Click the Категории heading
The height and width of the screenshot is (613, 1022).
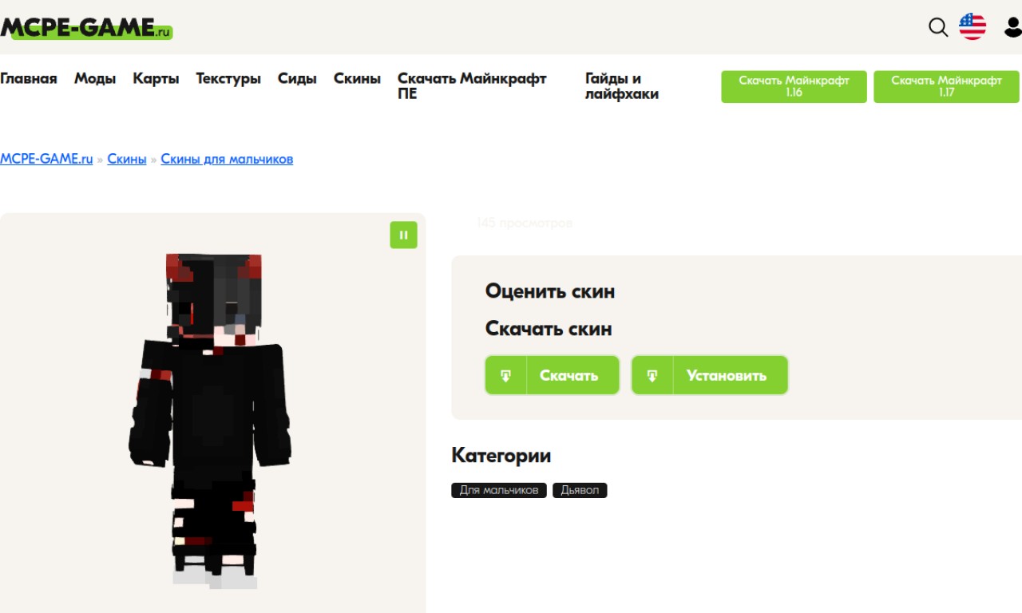[x=501, y=456]
